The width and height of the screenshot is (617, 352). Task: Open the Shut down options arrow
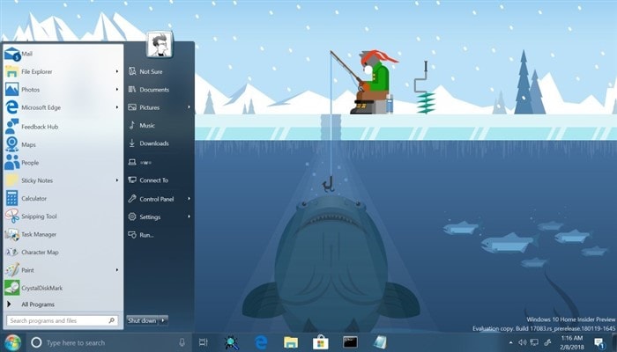tap(163, 320)
